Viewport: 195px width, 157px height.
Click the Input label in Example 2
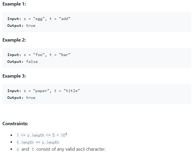[x=14, y=55]
